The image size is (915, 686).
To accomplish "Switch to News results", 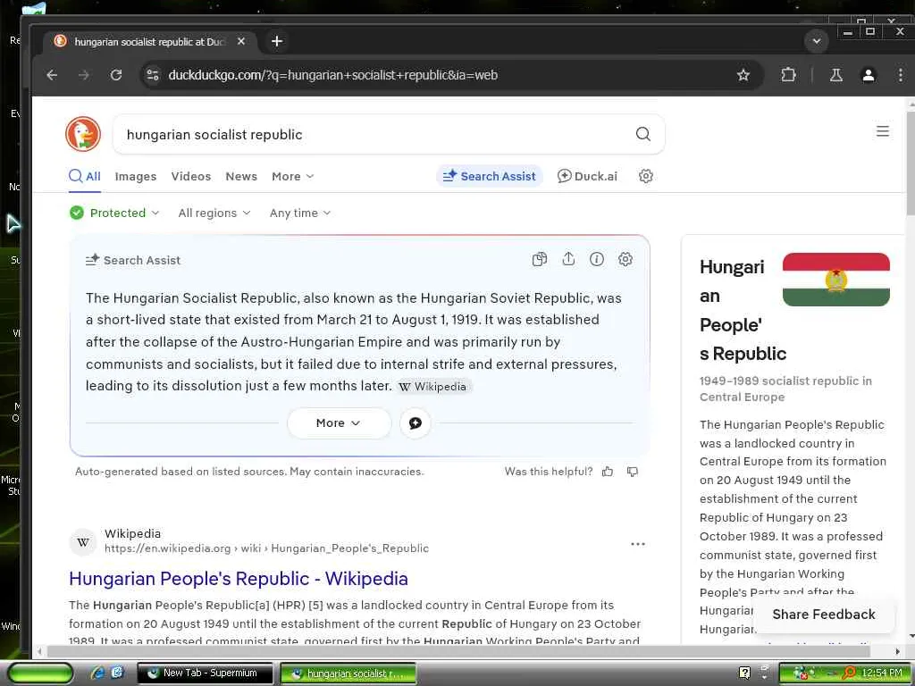I will tap(241, 176).
